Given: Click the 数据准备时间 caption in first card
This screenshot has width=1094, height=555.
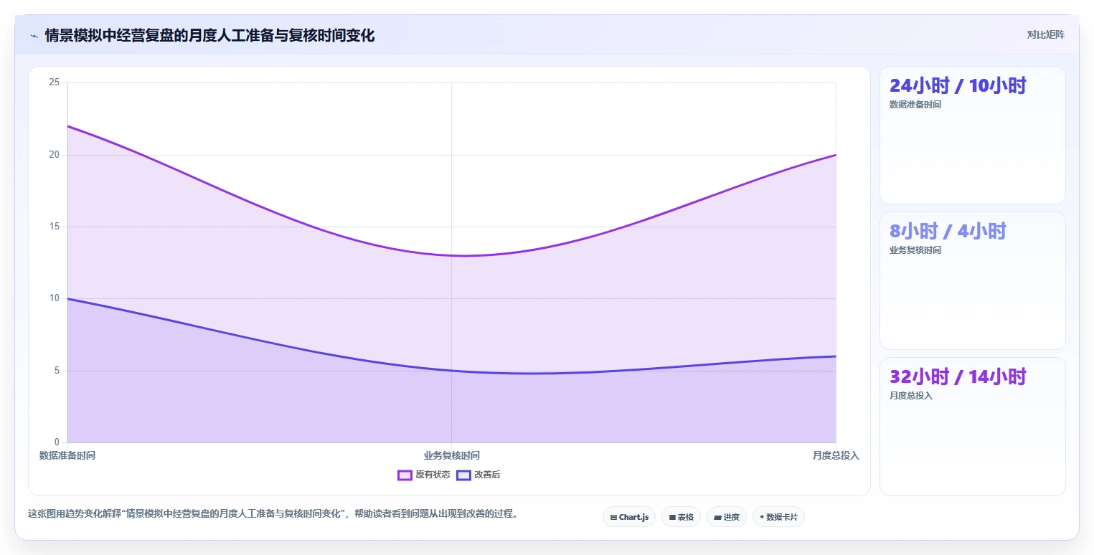Looking at the screenshot, I should (915, 105).
